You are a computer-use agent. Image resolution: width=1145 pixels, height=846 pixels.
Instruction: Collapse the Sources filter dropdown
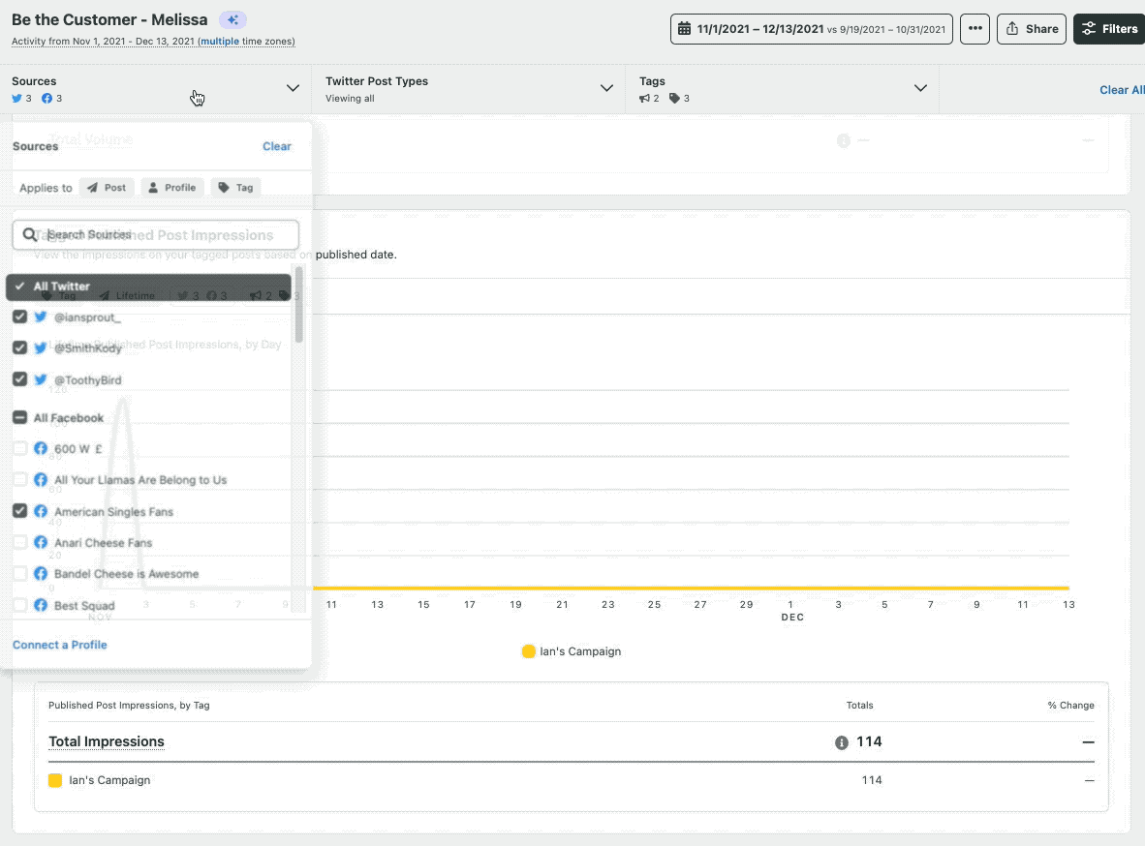[x=293, y=88]
